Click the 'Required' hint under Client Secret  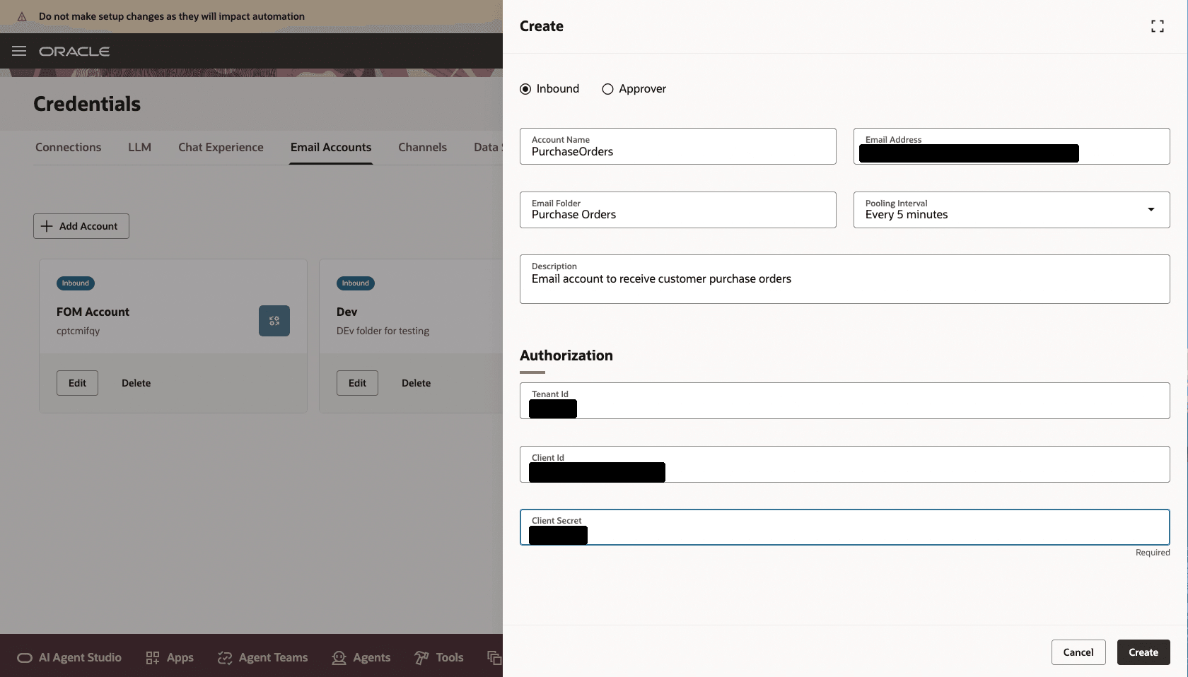click(1153, 553)
